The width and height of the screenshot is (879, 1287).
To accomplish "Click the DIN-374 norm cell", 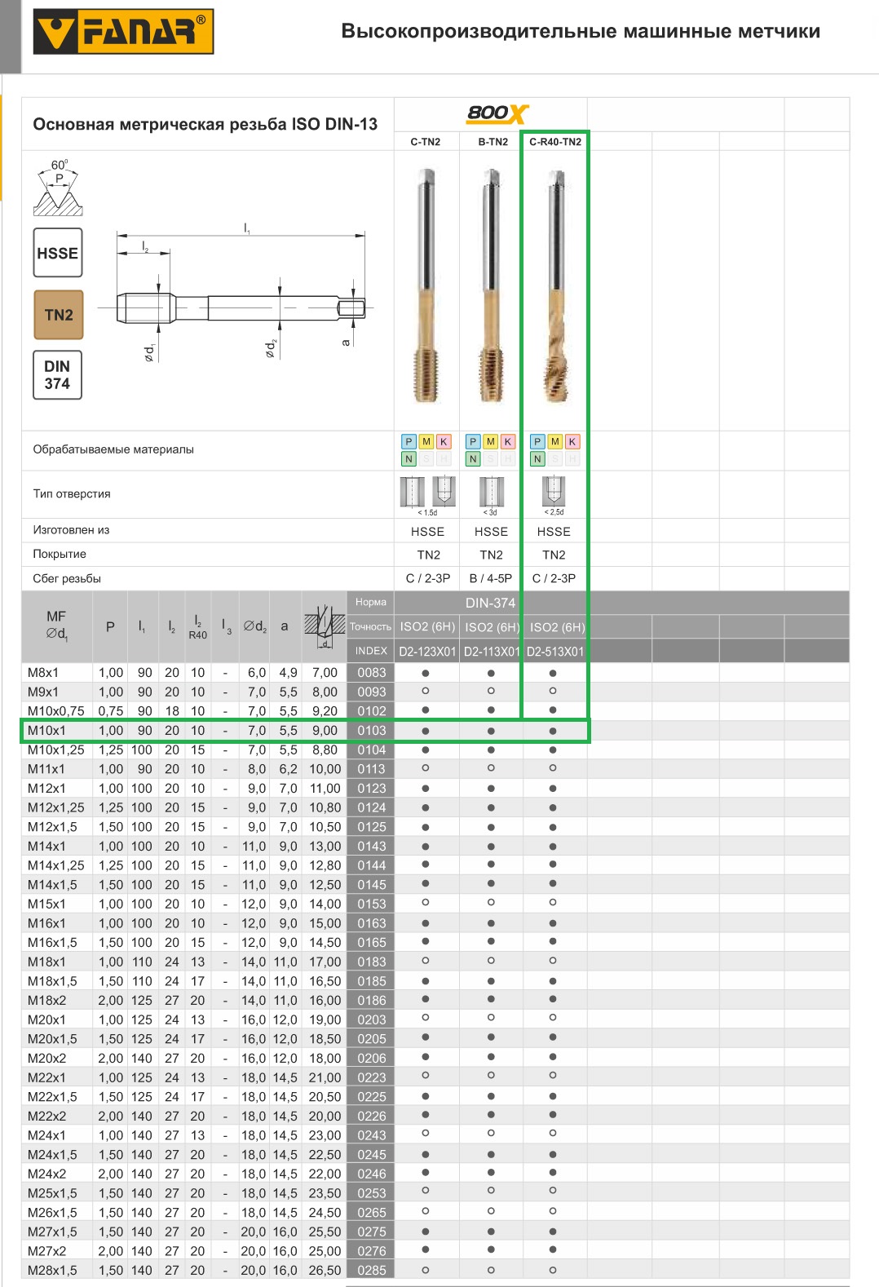I will (x=490, y=603).
